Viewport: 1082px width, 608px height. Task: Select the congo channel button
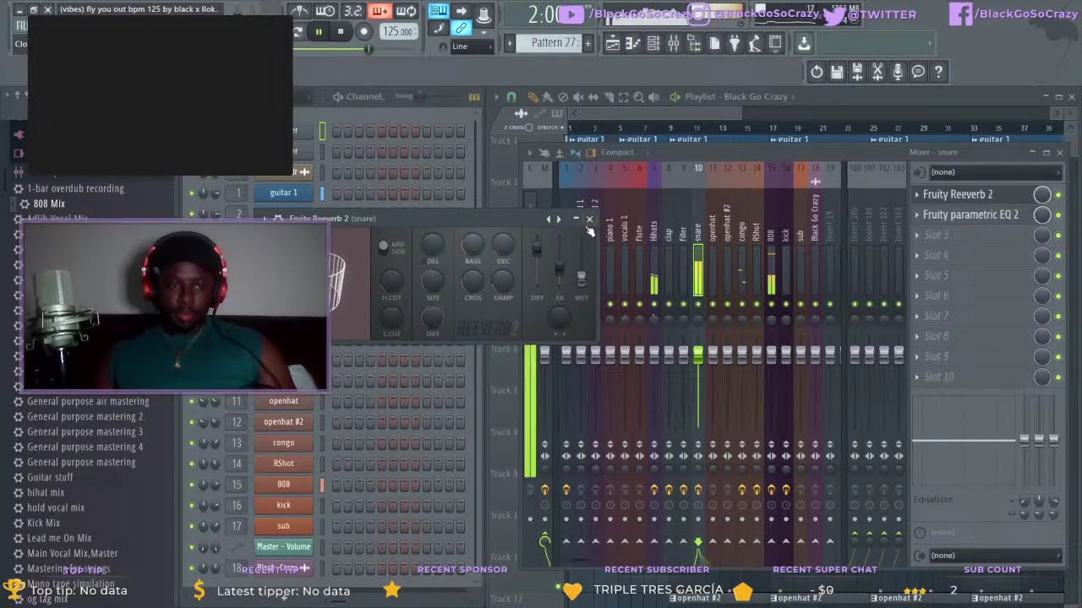pos(283,442)
